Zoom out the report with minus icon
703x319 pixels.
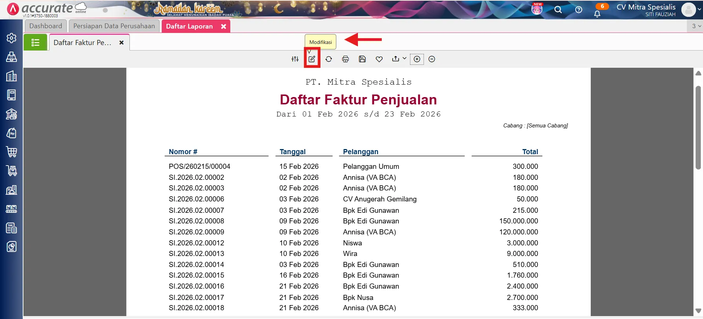[432, 59]
